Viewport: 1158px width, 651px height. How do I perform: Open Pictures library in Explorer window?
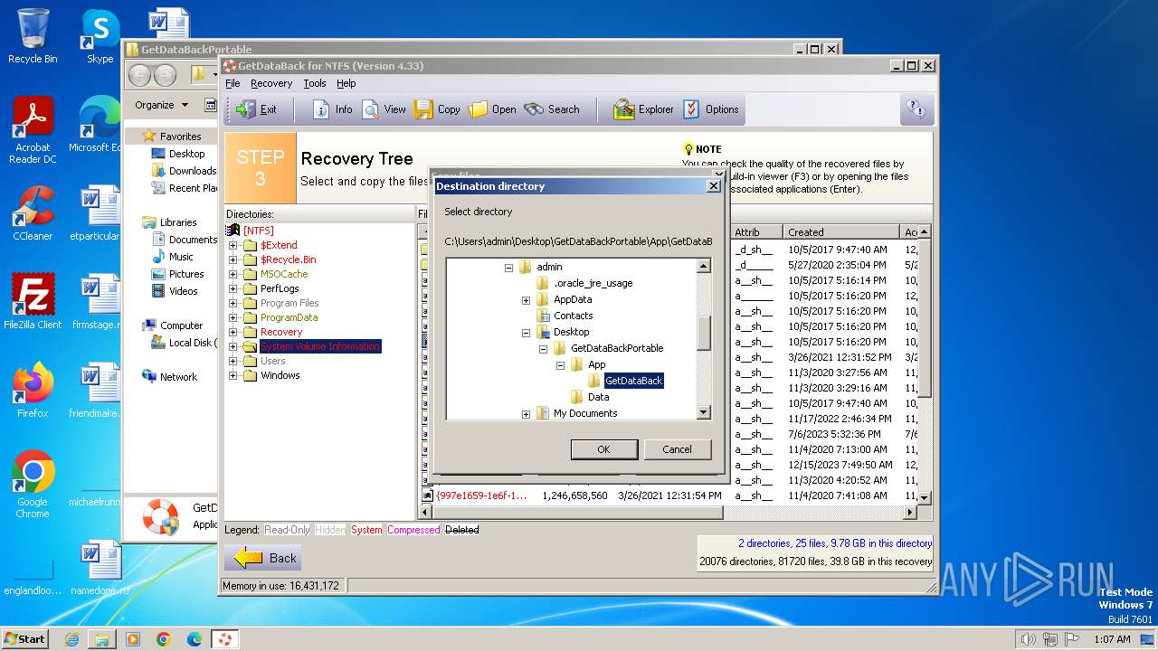pos(185,274)
